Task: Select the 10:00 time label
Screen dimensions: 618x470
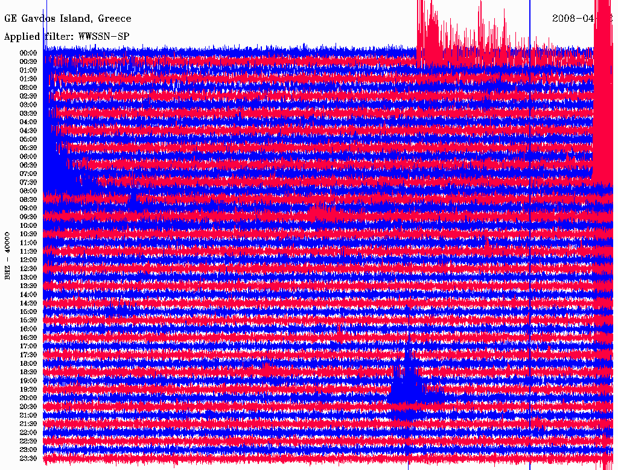Action: tap(28, 225)
